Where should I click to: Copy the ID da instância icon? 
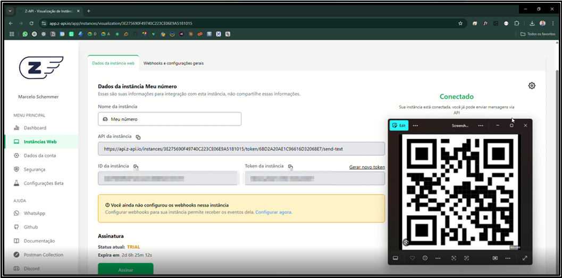click(x=136, y=167)
